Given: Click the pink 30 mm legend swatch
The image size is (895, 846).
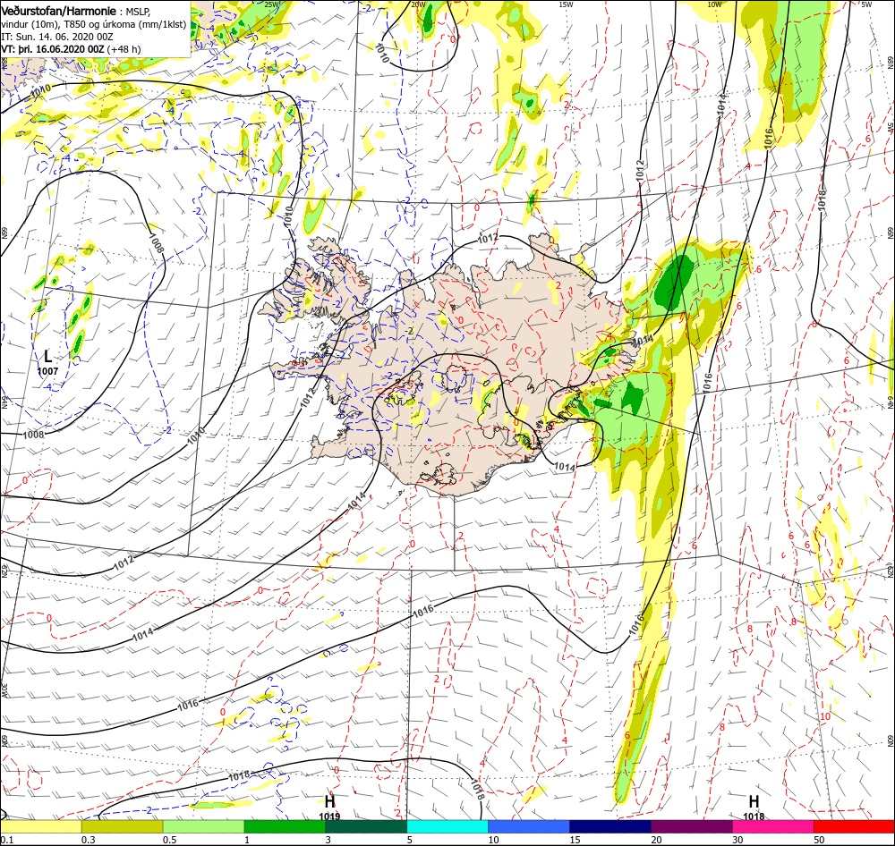Looking at the screenshot, I should point(773,826).
